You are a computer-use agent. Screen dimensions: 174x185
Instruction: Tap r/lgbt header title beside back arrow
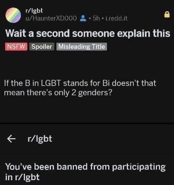click(40, 139)
